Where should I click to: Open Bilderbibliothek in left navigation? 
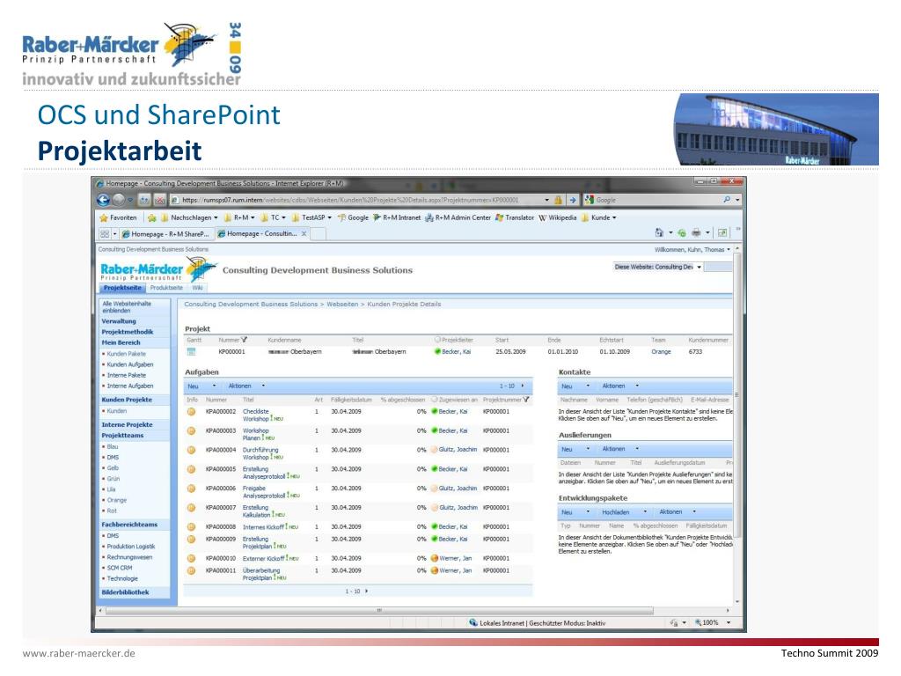(125, 592)
